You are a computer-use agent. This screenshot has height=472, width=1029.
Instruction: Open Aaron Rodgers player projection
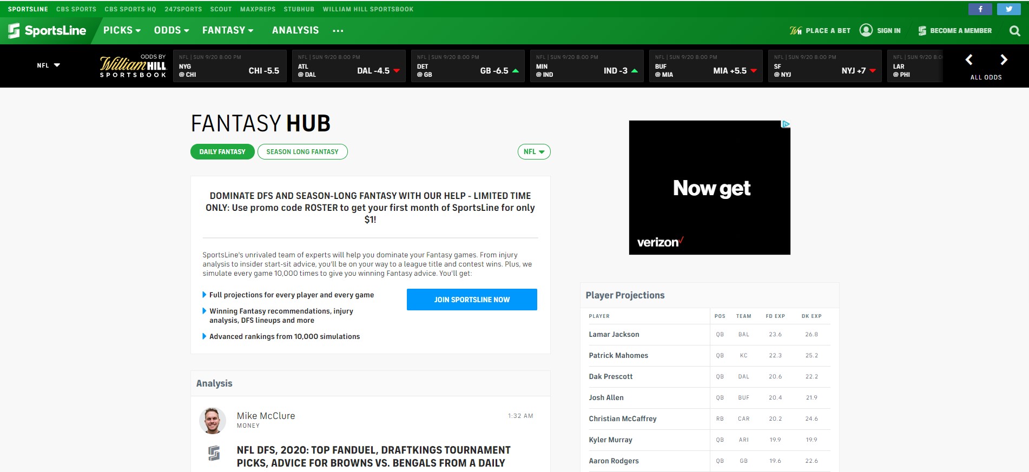coord(614,461)
